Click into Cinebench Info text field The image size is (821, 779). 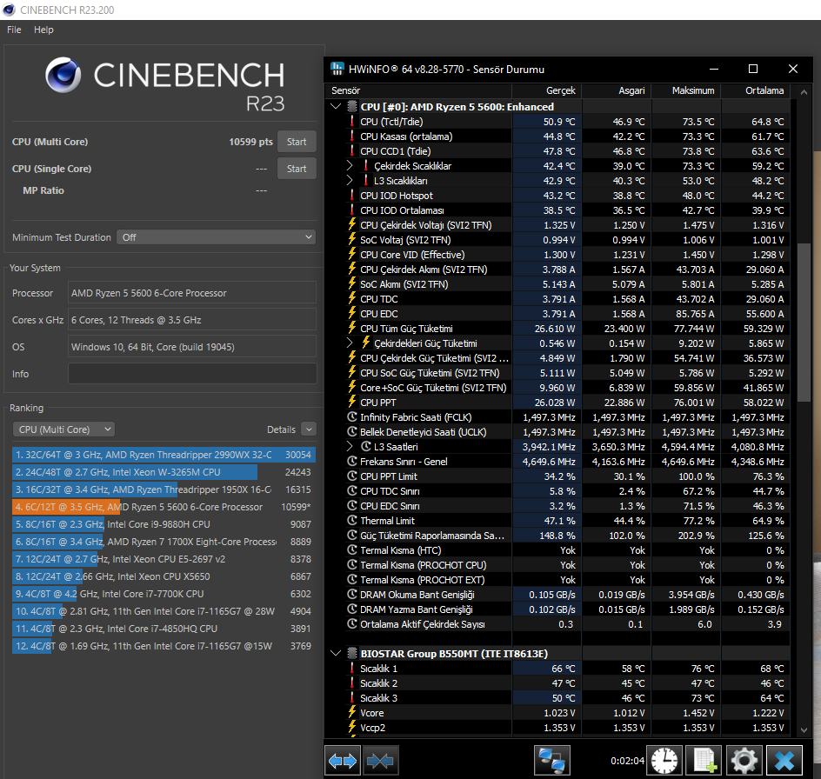click(x=192, y=374)
